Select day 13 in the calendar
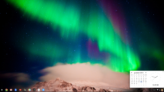The image size is (164, 92). pyautogui.click(x=144, y=78)
